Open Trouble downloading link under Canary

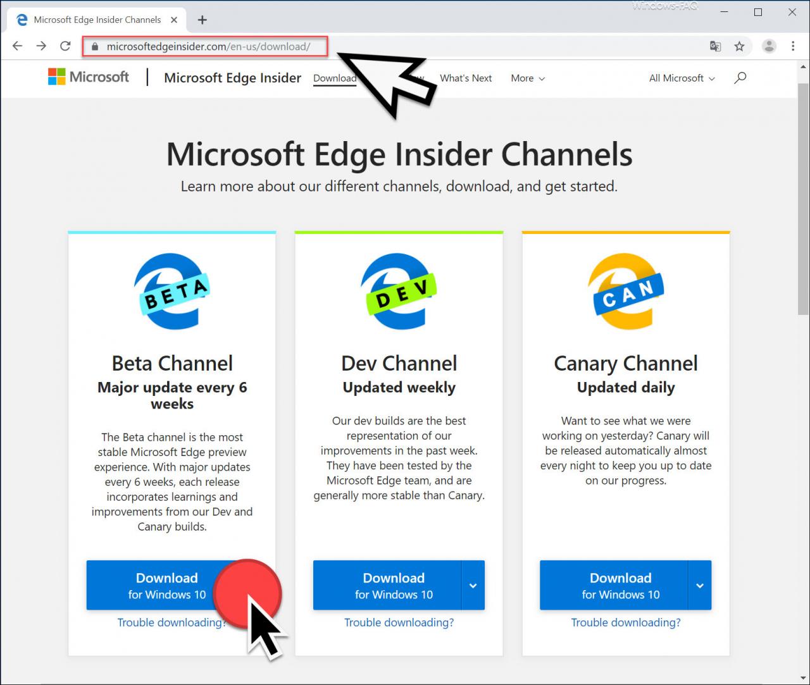[626, 622]
